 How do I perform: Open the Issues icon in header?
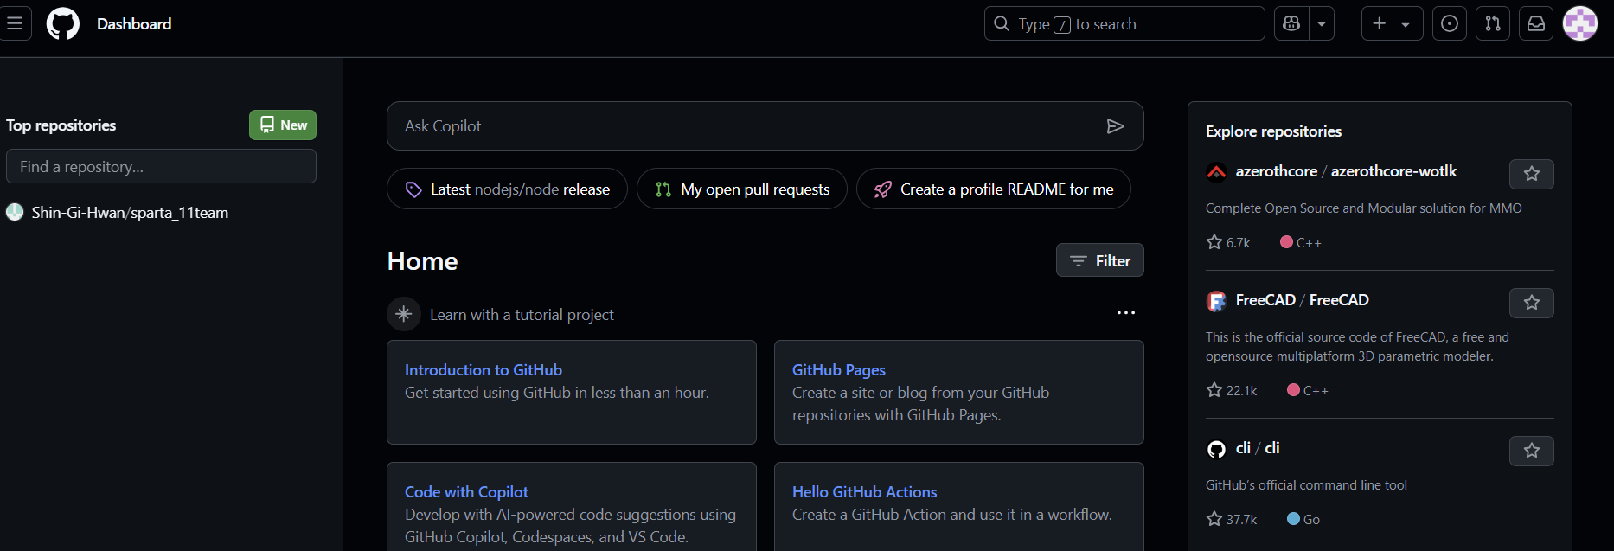[x=1450, y=23]
